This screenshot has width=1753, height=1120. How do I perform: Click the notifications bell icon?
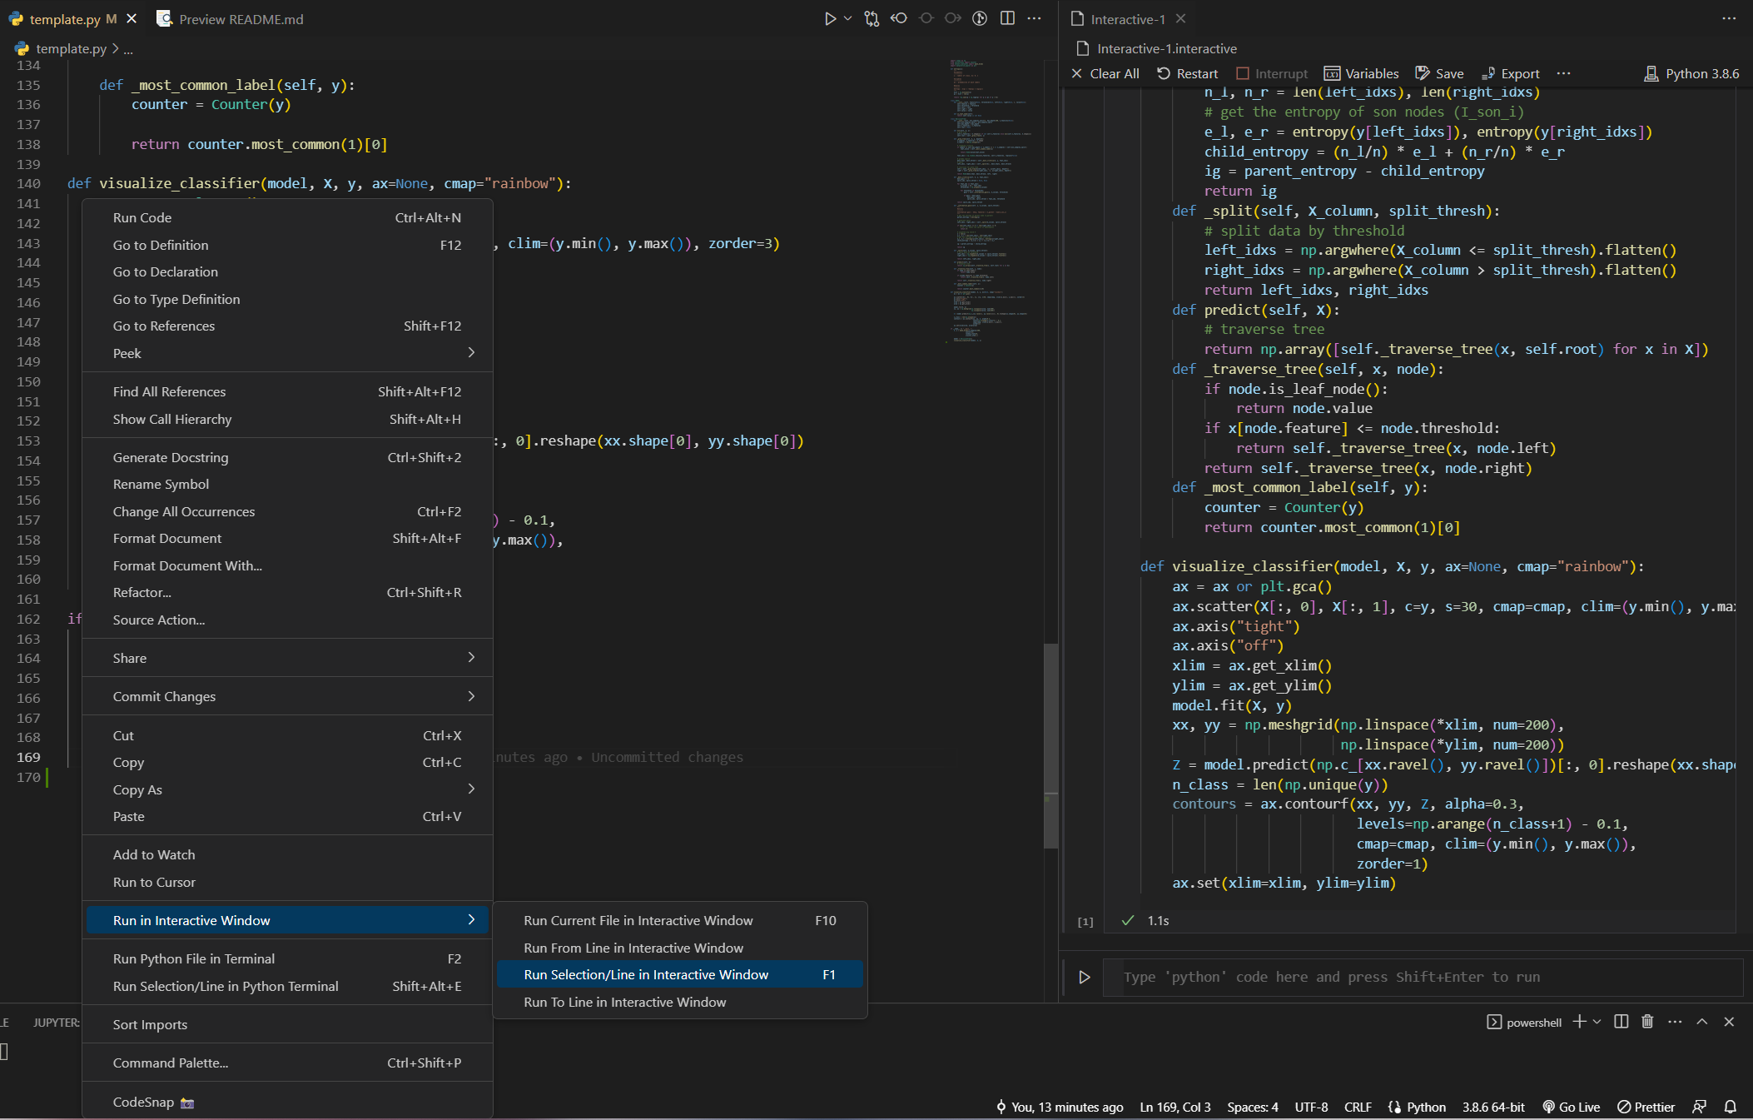tap(1731, 1107)
